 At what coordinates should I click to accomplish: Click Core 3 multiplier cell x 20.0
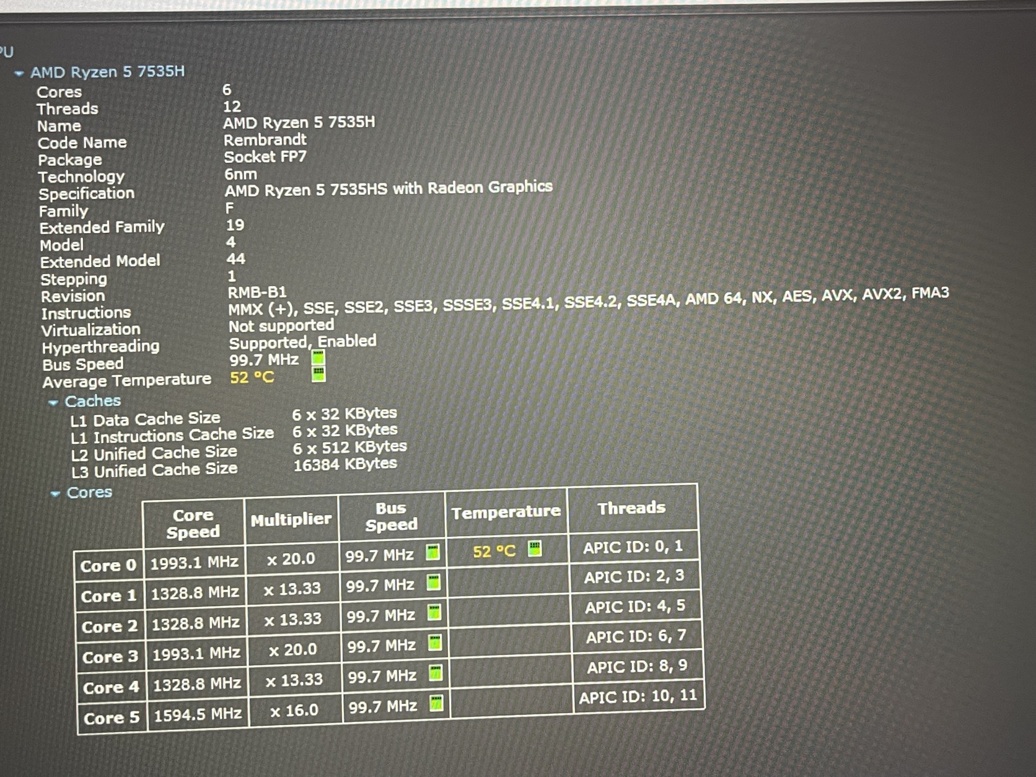[x=293, y=650]
